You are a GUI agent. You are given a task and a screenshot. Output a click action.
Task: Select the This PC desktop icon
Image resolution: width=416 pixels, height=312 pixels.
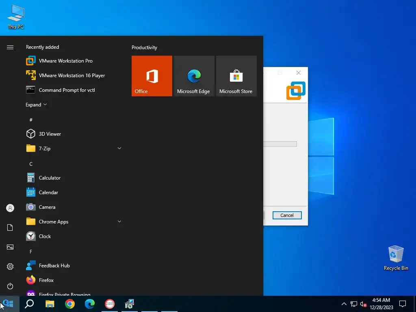pos(16,17)
